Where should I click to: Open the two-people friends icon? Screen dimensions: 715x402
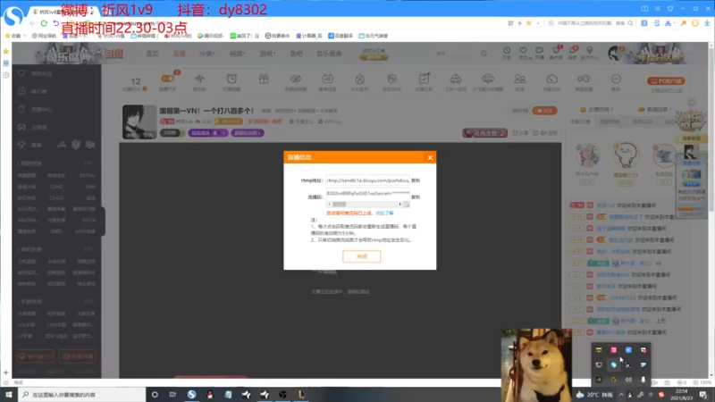coord(519,79)
